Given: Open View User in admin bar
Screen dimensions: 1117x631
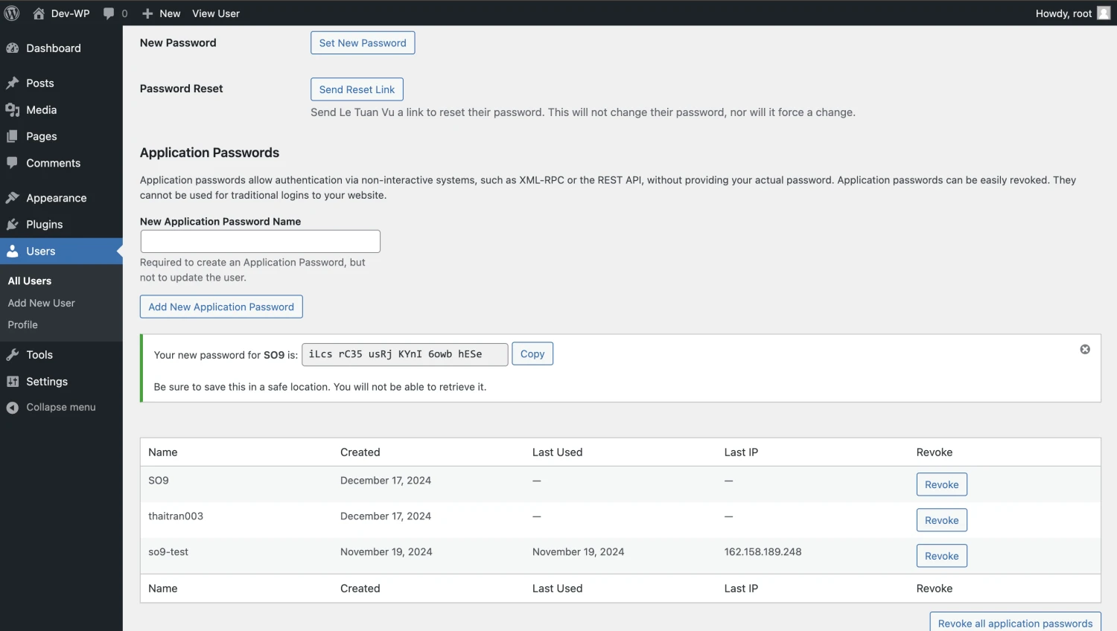Looking at the screenshot, I should point(216,13).
